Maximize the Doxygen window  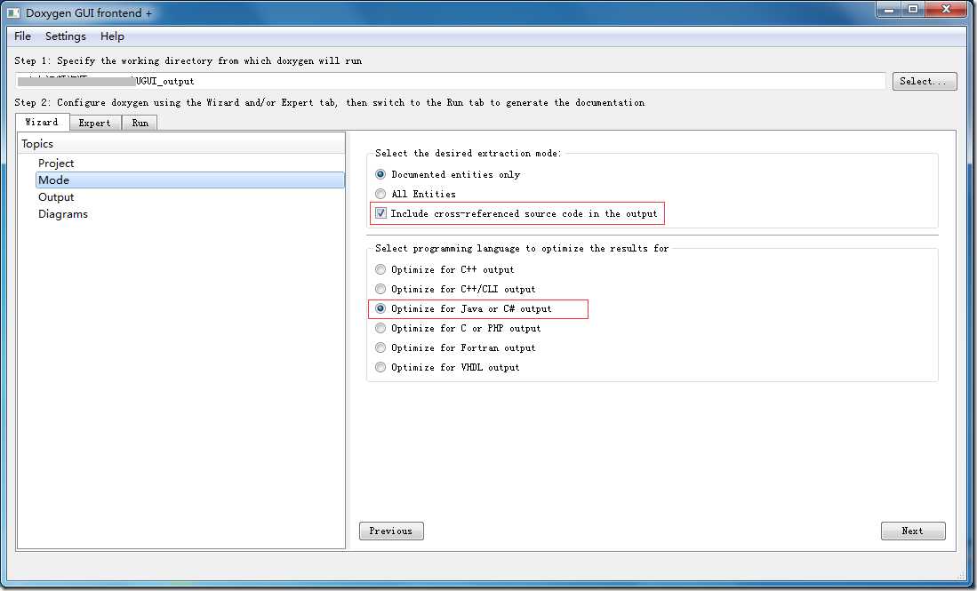click(x=913, y=10)
